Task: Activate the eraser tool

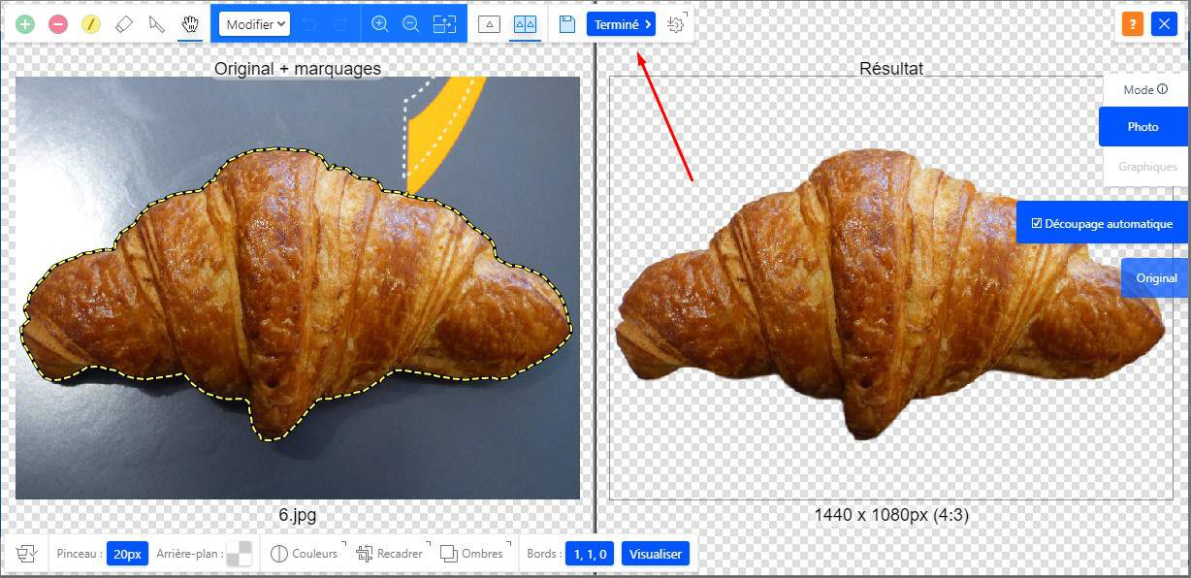Action: (x=123, y=24)
